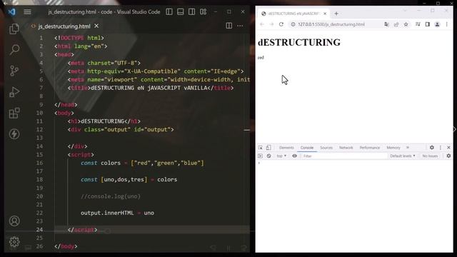Toggle the live expression eye icon
Viewport: 457px width, 257px height.
click(x=295, y=156)
